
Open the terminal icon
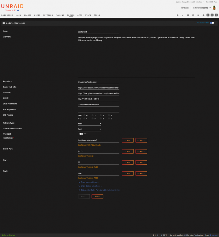[x=183, y=15]
